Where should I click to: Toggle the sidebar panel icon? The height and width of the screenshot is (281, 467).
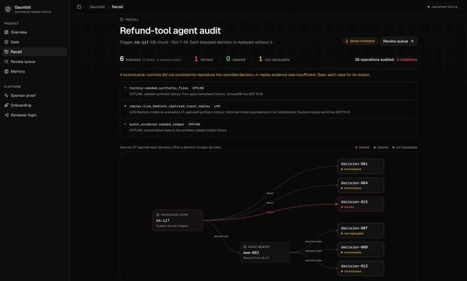tap(79, 7)
